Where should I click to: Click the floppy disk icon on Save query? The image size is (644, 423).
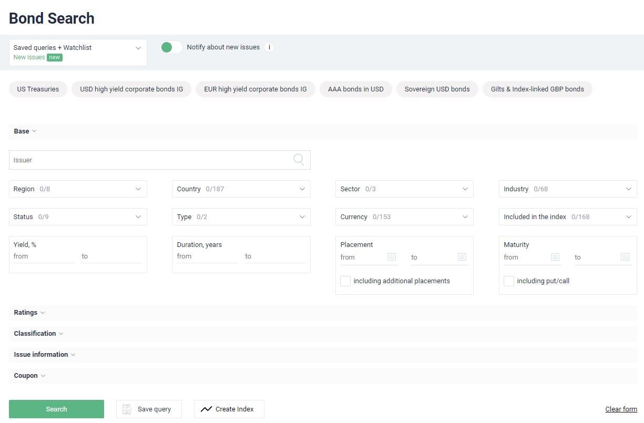click(x=127, y=409)
